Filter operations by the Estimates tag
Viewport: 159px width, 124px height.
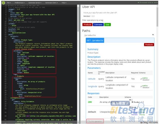[98, 25]
